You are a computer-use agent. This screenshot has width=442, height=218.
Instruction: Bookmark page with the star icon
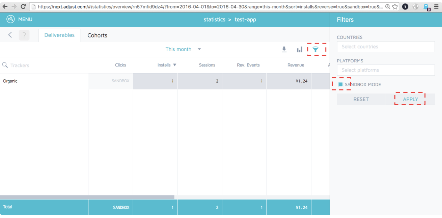click(395, 6)
